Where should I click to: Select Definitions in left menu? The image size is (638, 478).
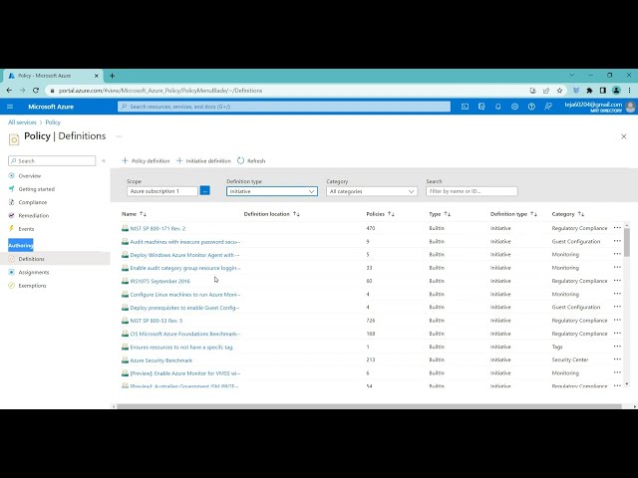coord(31,259)
